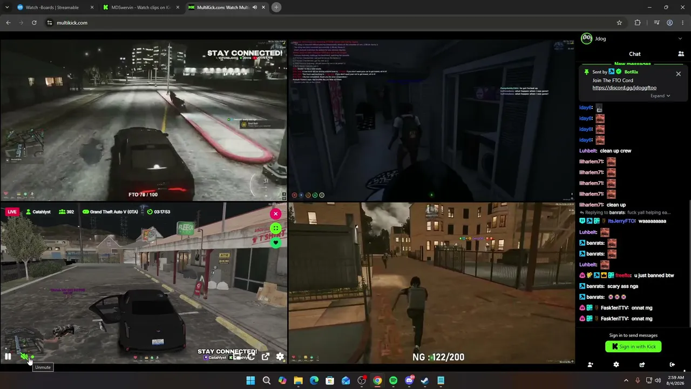This screenshot has width=691, height=389.
Task: Click ItsJerryFTO username in chat
Action: point(622,221)
